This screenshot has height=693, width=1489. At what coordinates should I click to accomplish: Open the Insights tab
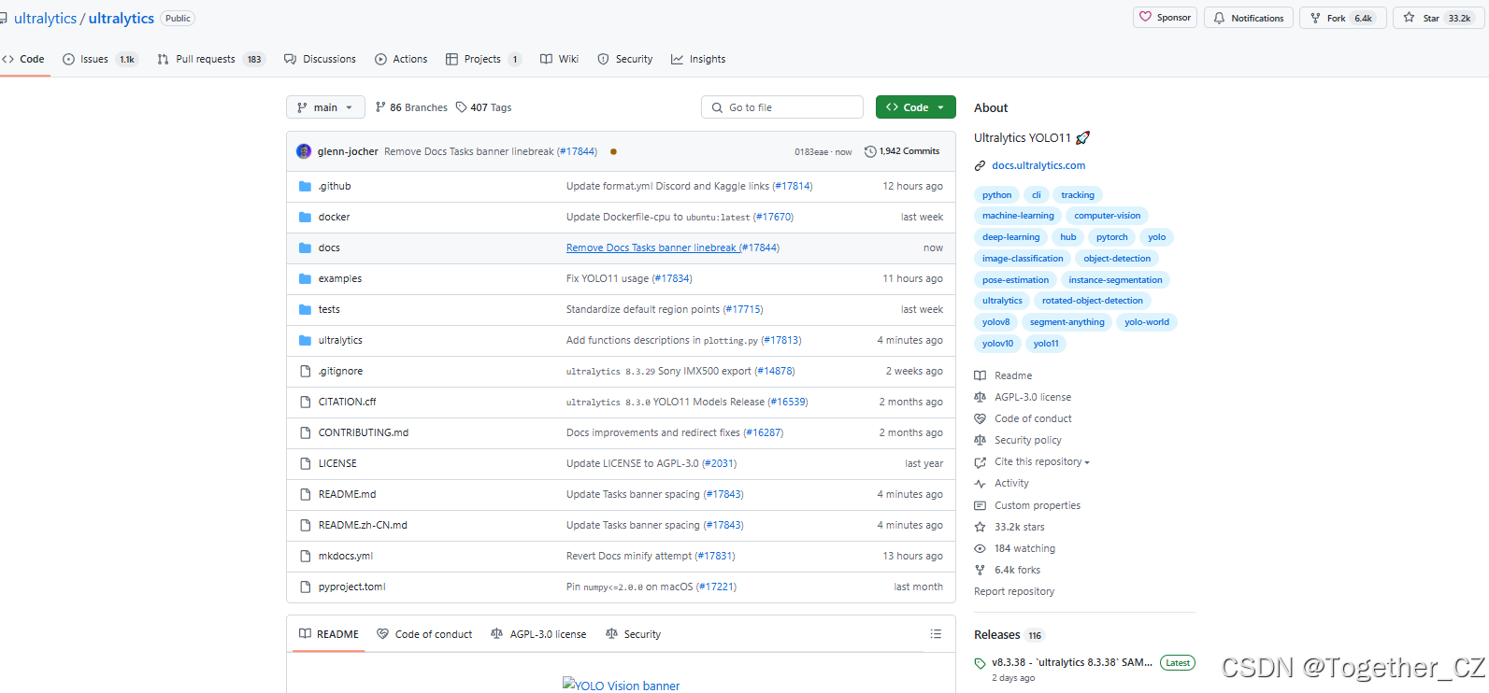click(x=698, y=59)
